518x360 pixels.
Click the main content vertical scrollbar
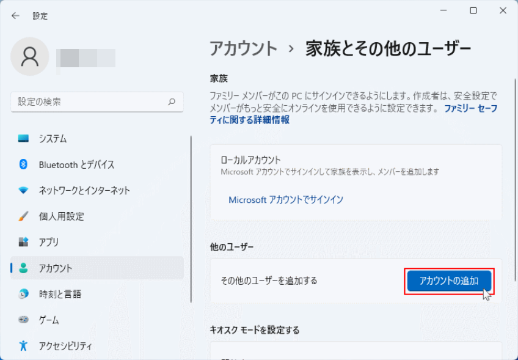coord(513,183)
